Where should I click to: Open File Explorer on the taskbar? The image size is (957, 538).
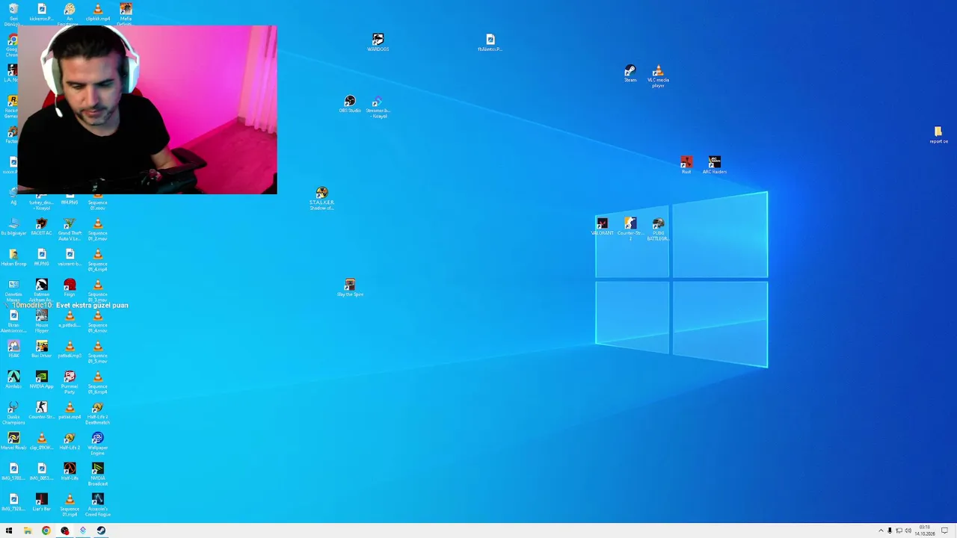[x=28, y=531]
